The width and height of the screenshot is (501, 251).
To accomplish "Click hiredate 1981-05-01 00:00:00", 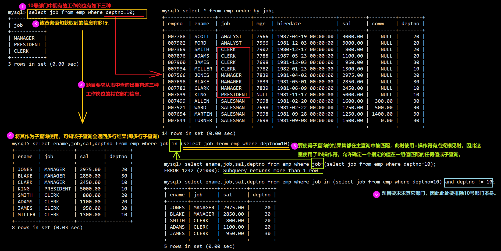I will [305, 82].
